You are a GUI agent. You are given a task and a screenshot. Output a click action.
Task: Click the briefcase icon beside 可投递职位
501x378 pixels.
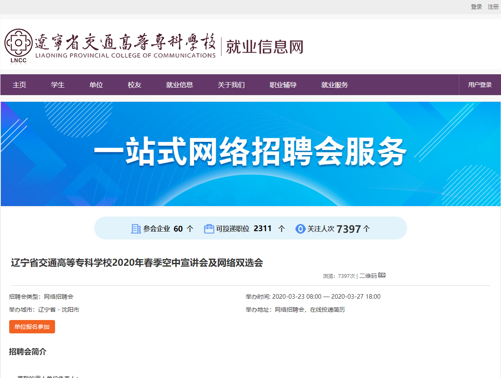click(209, 229)
